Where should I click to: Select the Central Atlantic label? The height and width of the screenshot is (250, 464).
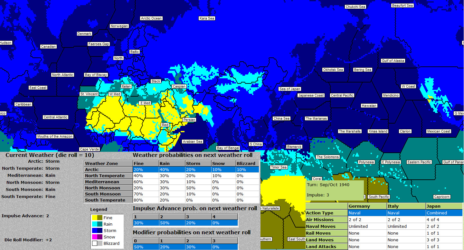tap(55, 117)
